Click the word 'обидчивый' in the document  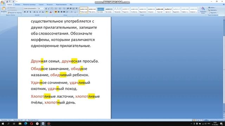pyautogui.click(x=61, y=75)
